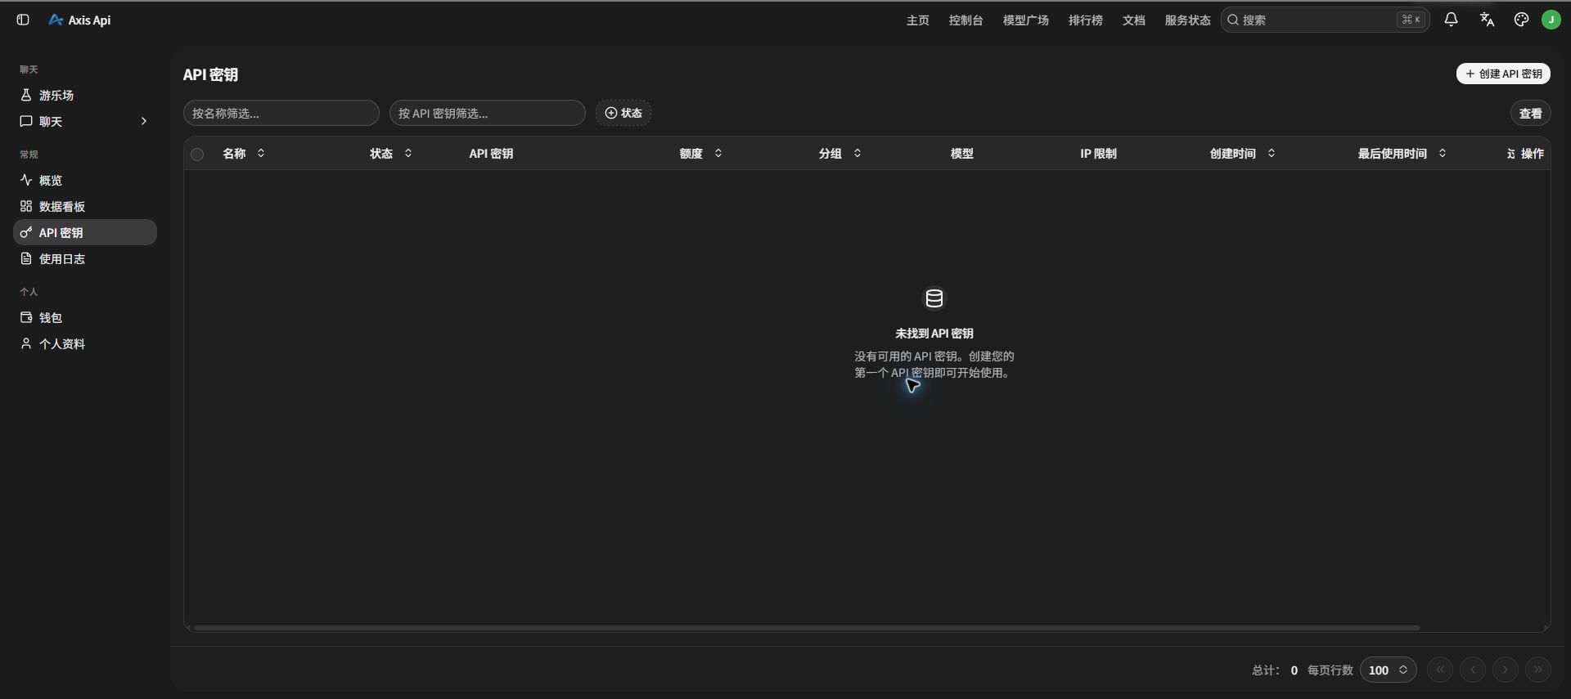
Task: Click the Axis Api logo
Action: point(79,20)
